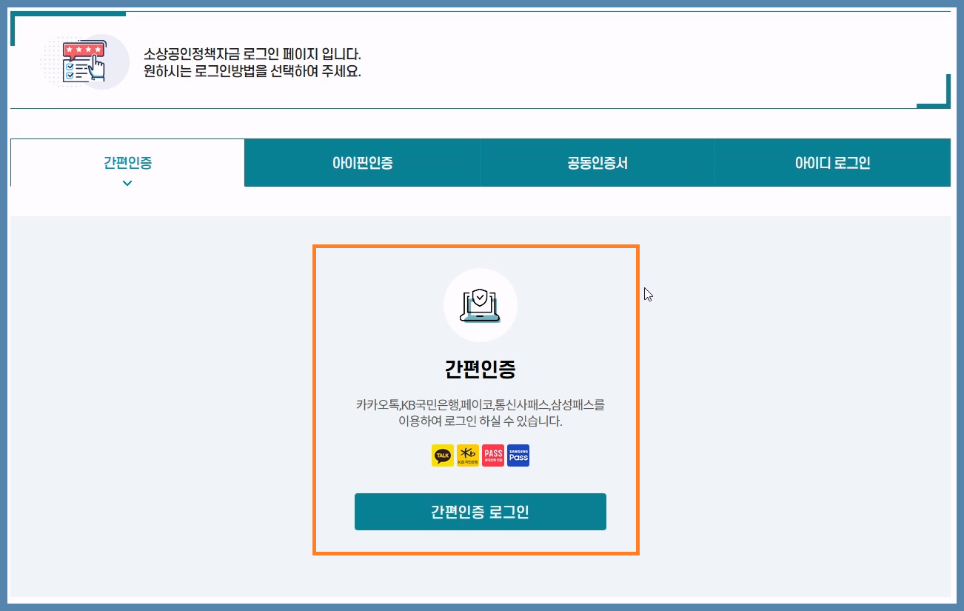
Task: Click the review checklist illustration in the header
Action: click(84, 61)
